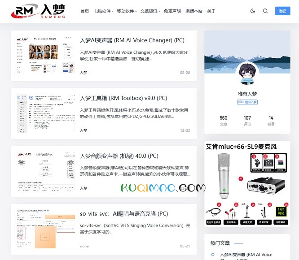Click the date 08-20

[185, 73]
